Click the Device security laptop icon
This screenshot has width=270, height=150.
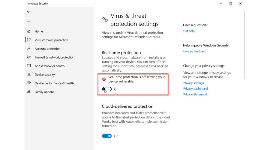coord(29,75)
